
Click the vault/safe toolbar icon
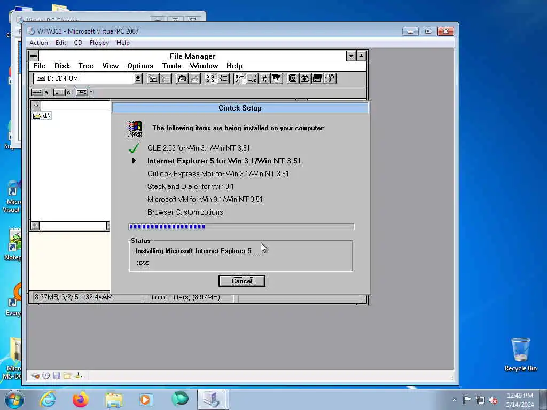[x=293, y=78]
